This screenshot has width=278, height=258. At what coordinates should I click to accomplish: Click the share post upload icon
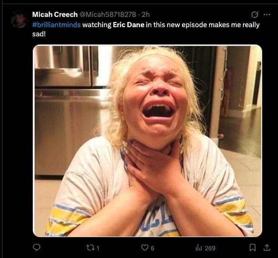[266, 248]
